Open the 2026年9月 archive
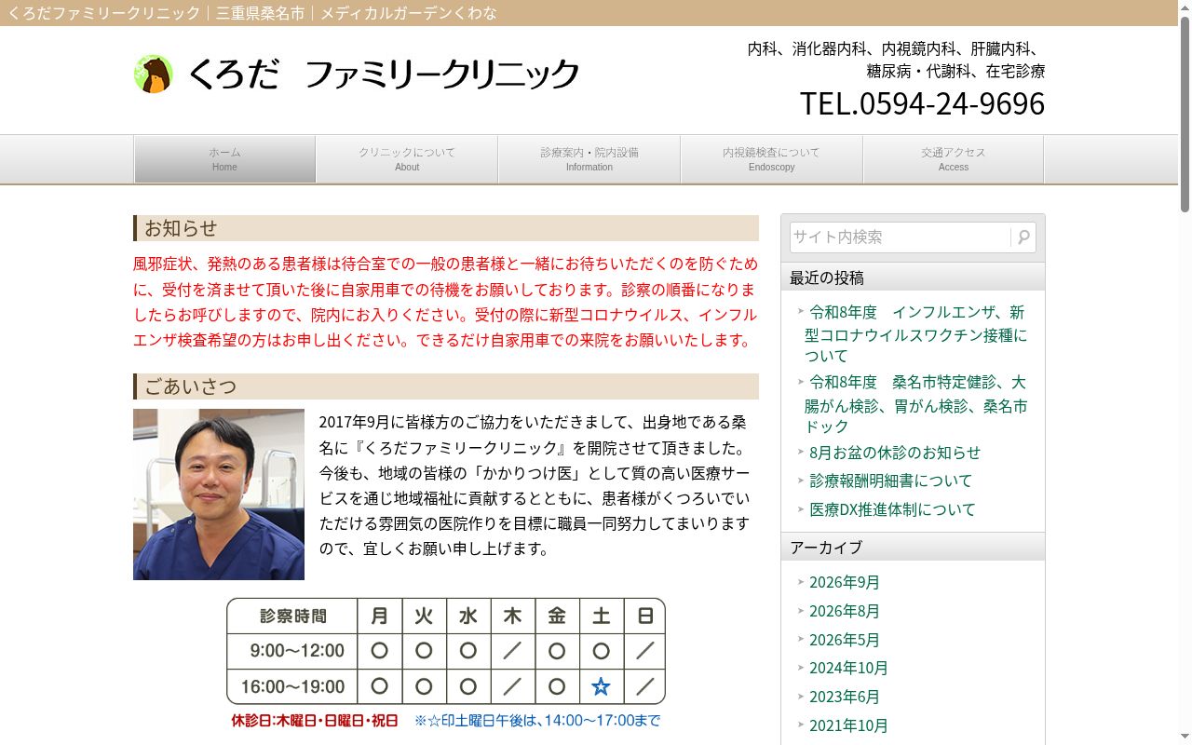 (x=845, y=582)
